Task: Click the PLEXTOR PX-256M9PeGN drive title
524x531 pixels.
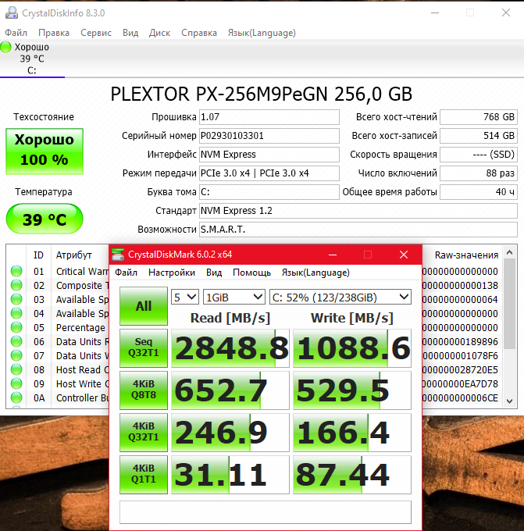Action: click(261, 94)
